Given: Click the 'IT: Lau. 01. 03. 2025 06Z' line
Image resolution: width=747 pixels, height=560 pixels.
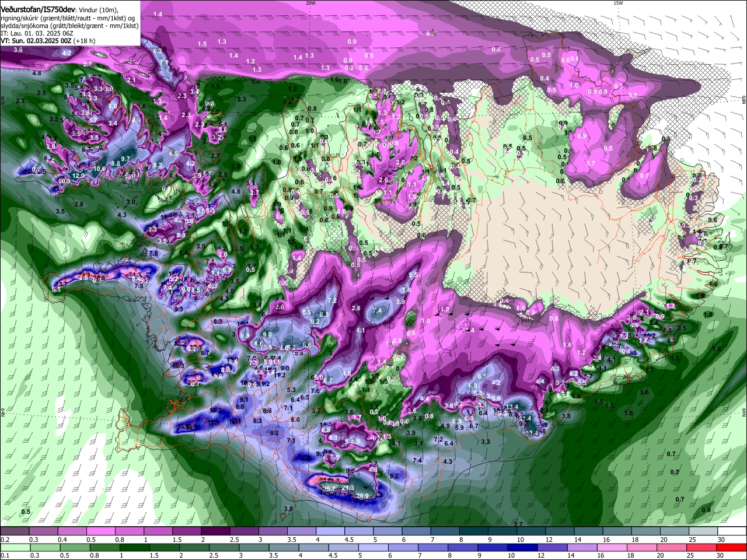Looking at the screenshot, I should [x=36, y=33].
